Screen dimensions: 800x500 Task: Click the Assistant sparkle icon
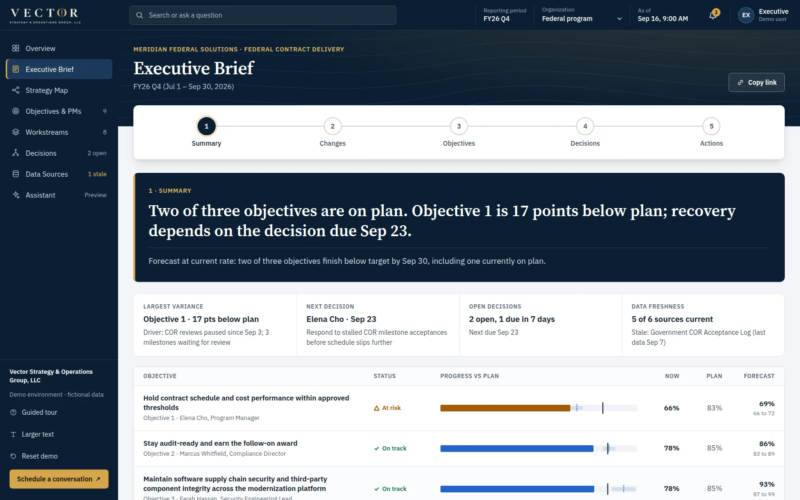tap(16, 195)
